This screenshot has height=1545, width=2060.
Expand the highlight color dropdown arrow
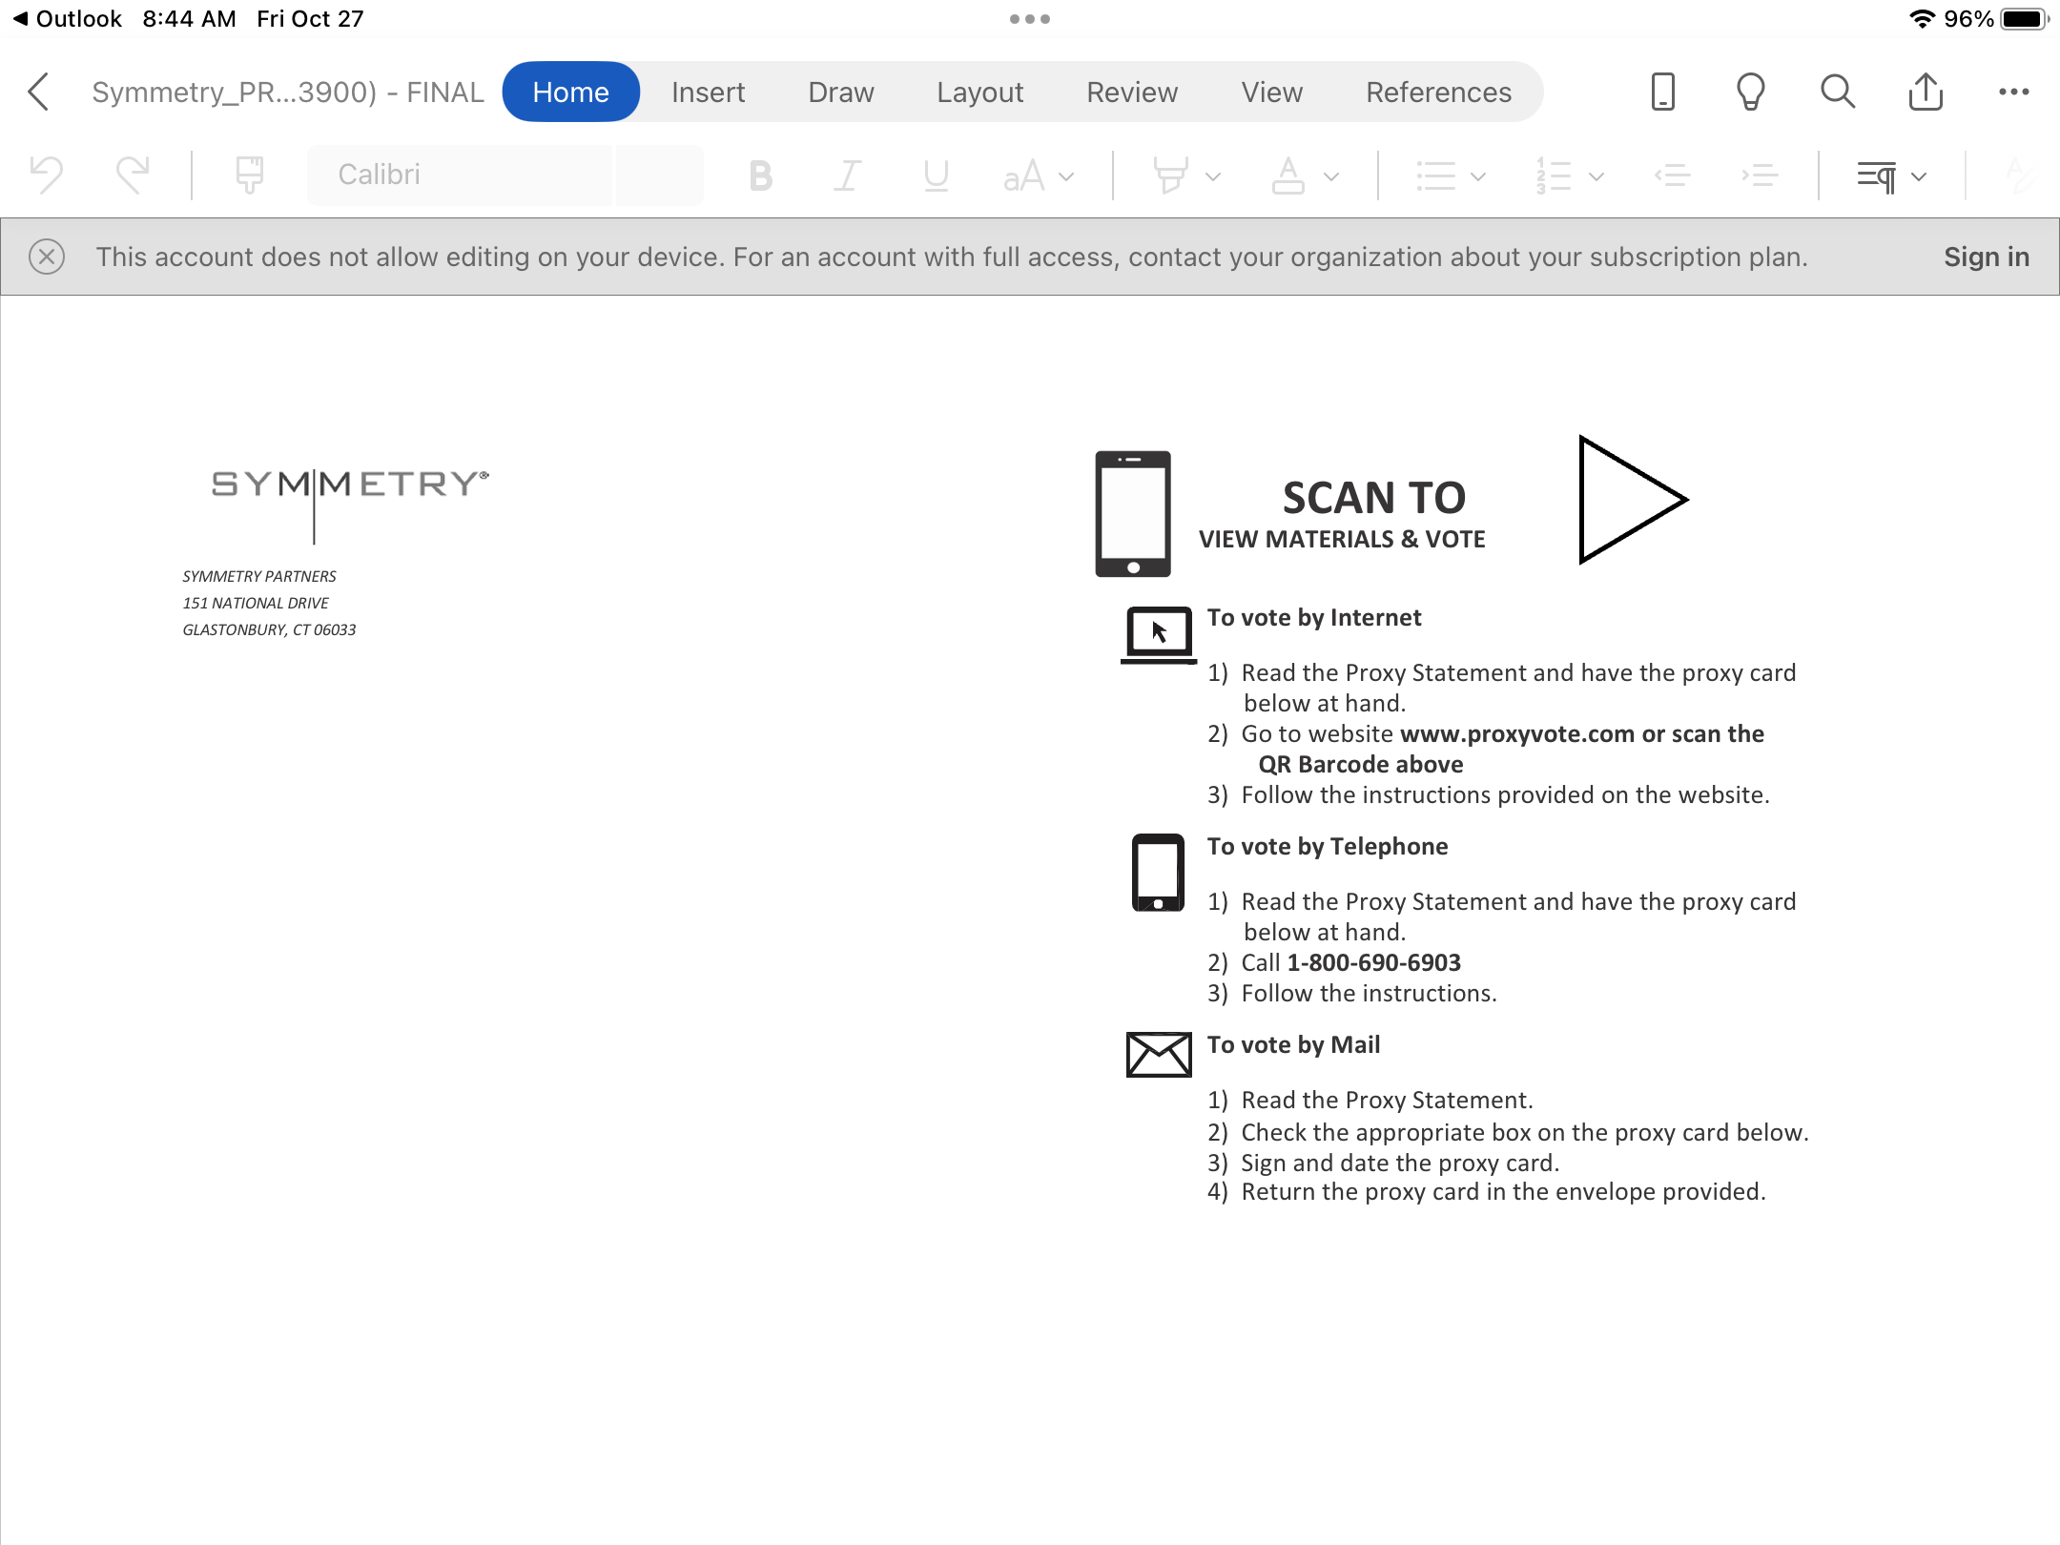[x=1213, y=176]
